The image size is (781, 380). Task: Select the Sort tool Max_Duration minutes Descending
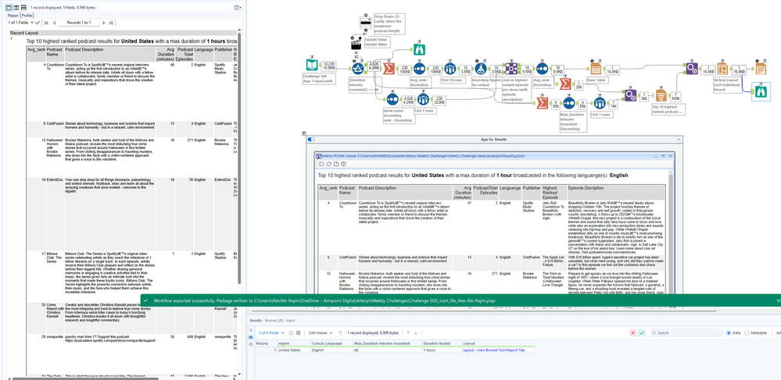[569, 103]
